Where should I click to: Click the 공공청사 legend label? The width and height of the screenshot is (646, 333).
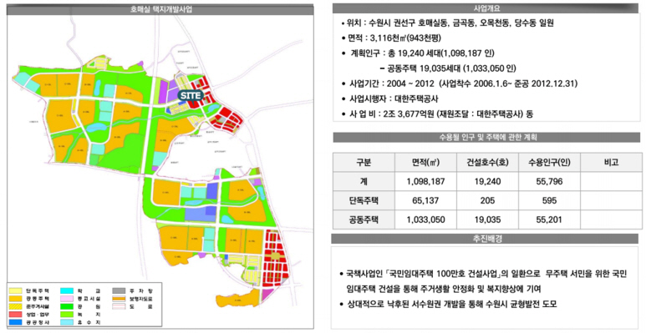[x=38, y=322]
